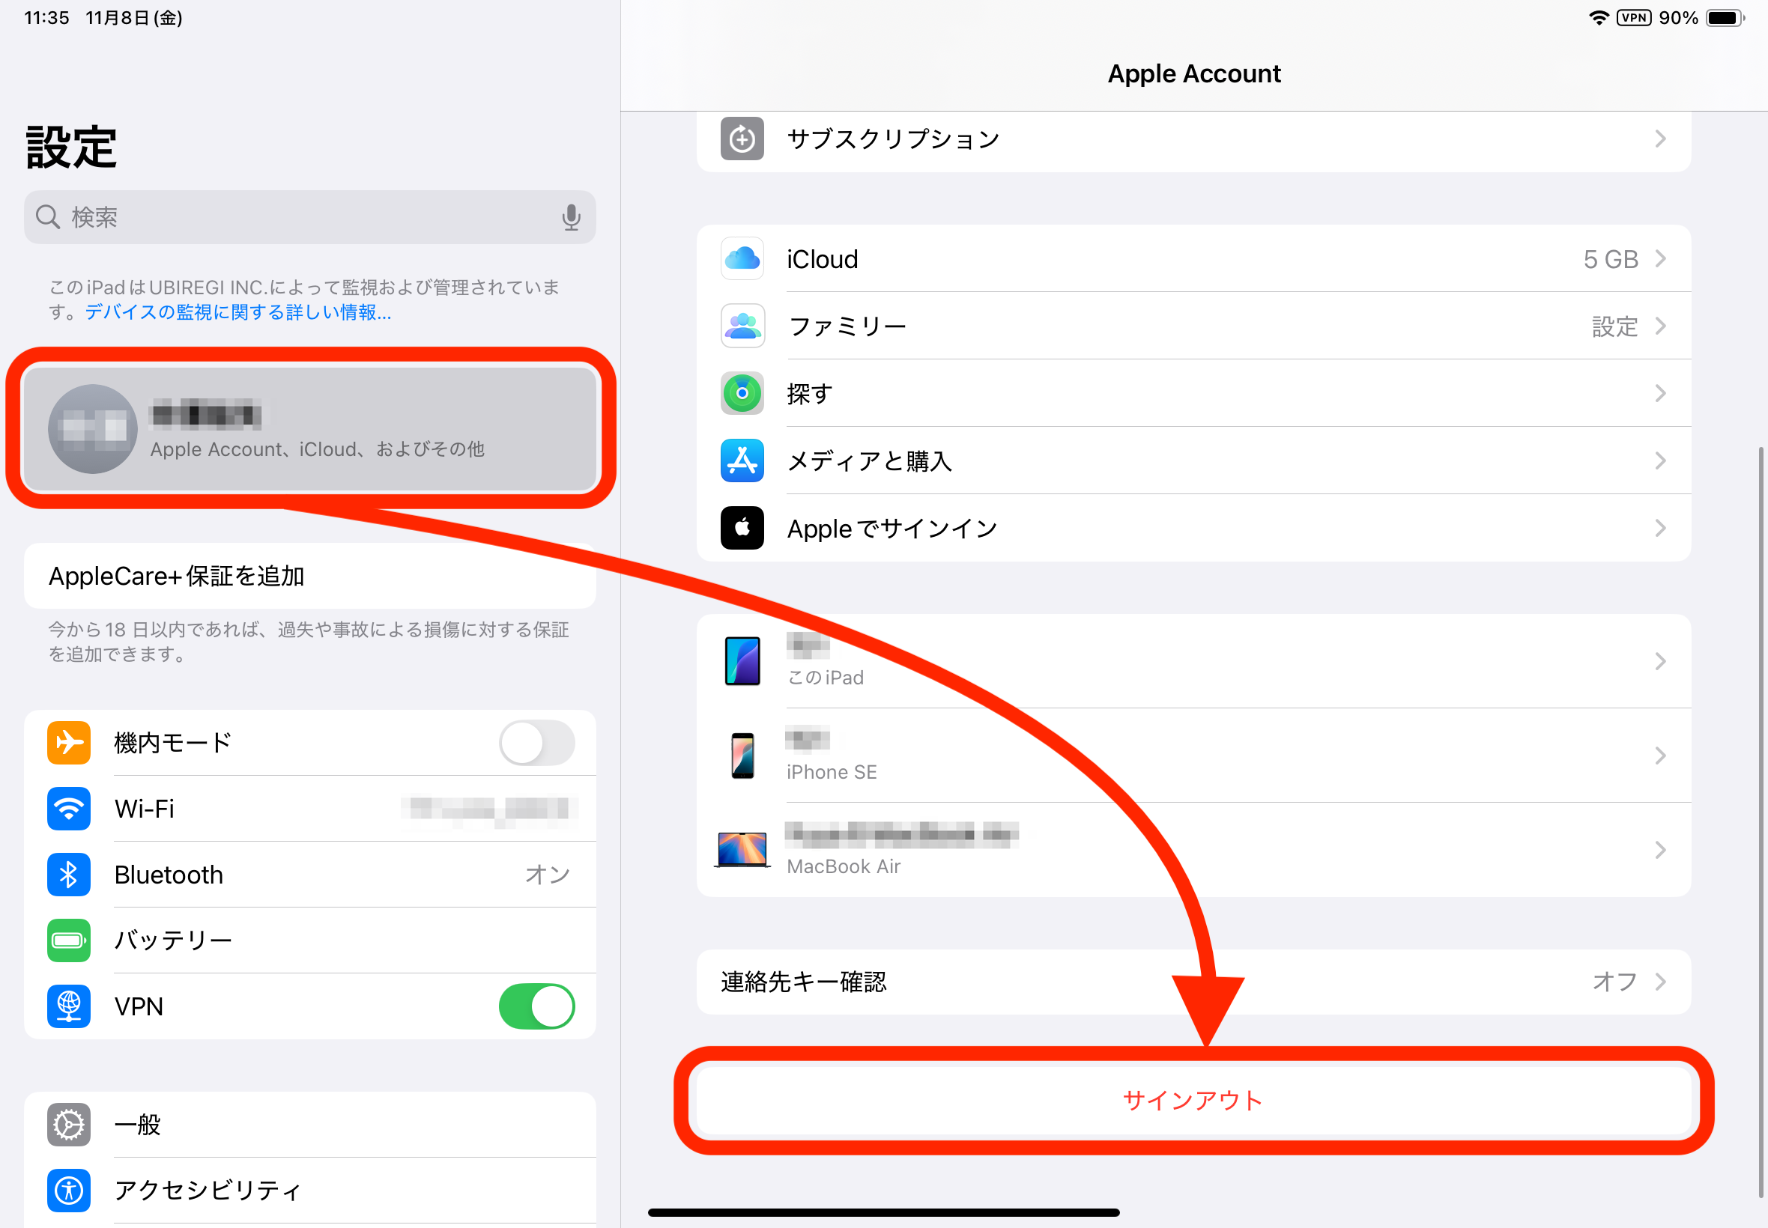Screen dimensions: 1768x1228
Task: Tap AppleCare+保証を追加 button
Action: pyautogui.click(x=310, y=577)
